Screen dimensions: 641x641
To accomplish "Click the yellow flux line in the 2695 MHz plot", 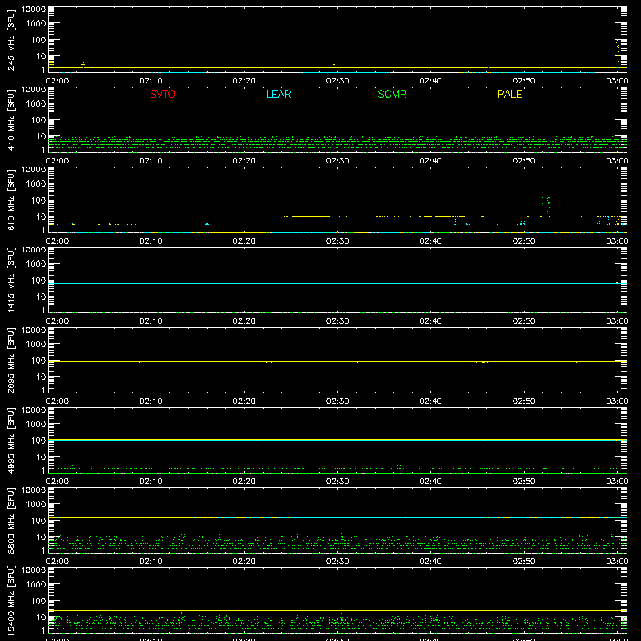I will tap(337, 362).
